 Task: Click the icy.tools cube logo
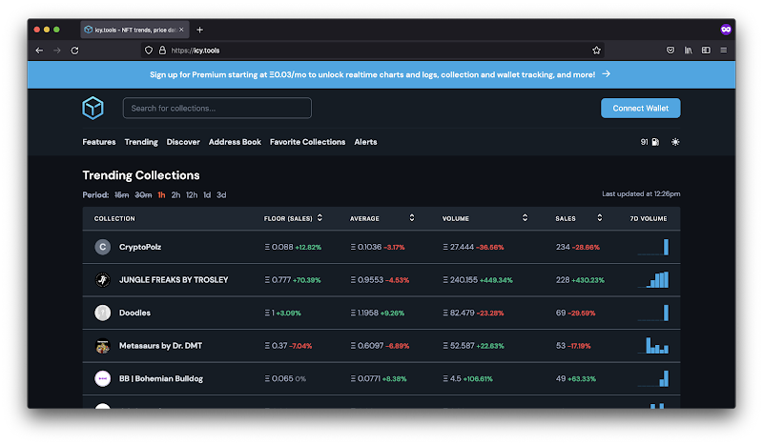(93, 108)
